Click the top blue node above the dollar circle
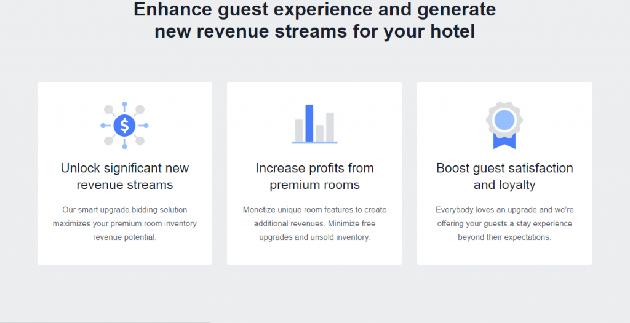 [x=124, y=104]
